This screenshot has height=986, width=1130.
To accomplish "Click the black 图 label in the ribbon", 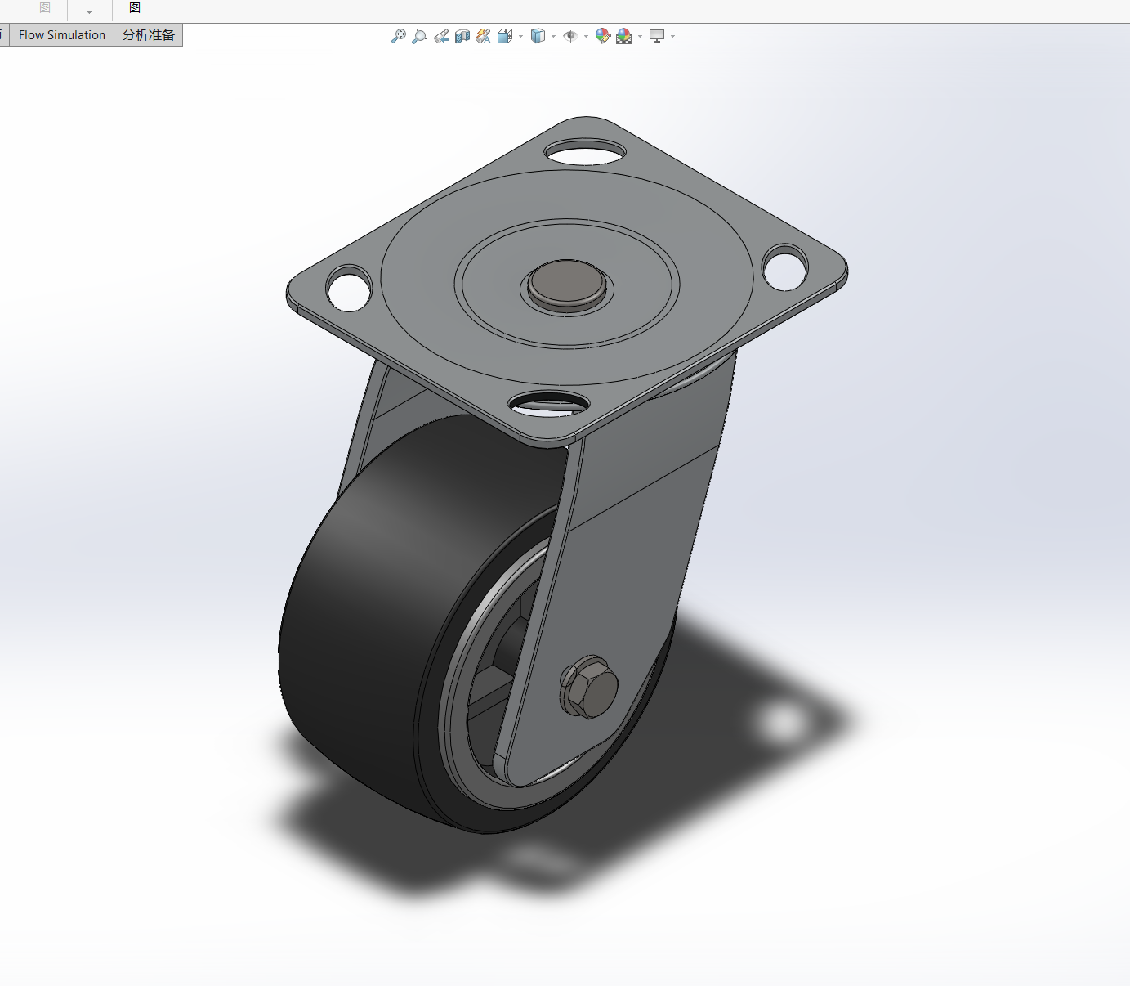I will 135,8.
